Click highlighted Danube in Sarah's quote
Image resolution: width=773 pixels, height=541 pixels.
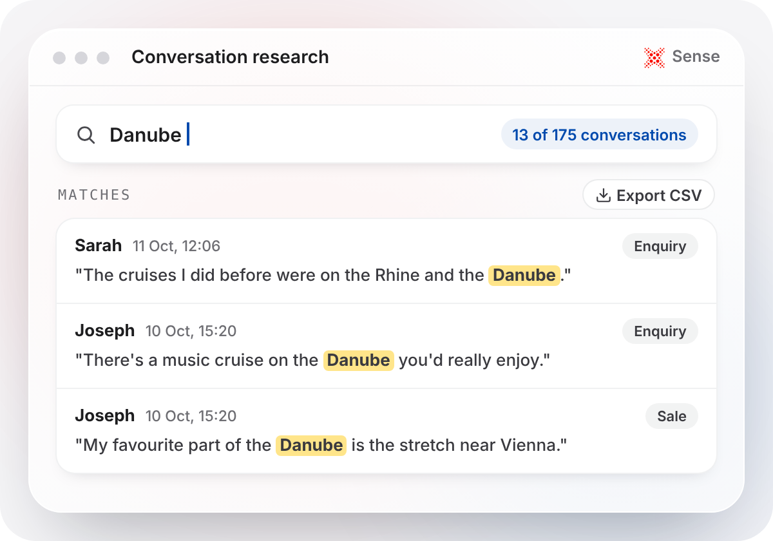[x=524, y=275]
